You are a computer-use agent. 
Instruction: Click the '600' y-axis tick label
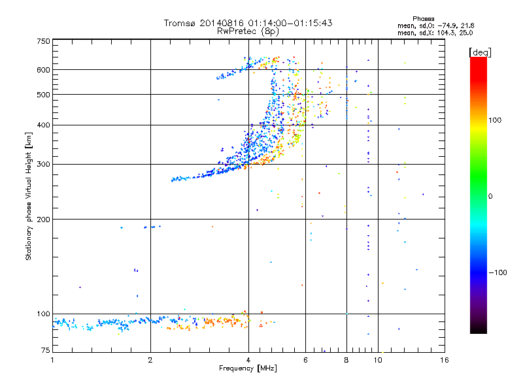43,70
